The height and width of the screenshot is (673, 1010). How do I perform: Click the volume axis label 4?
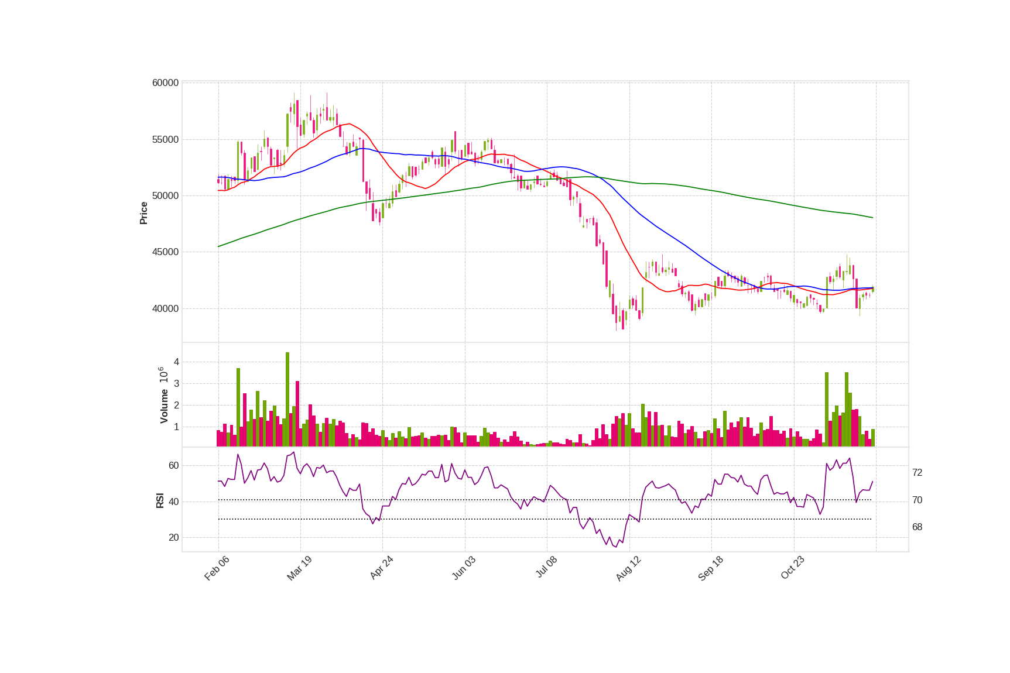(x=176, y=362)
